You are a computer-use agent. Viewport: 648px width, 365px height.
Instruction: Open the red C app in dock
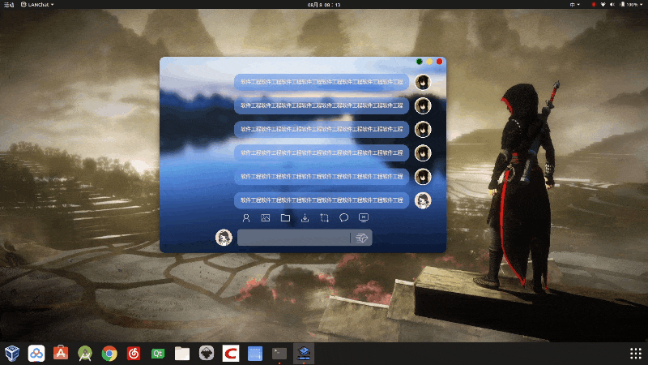point(231,354)
